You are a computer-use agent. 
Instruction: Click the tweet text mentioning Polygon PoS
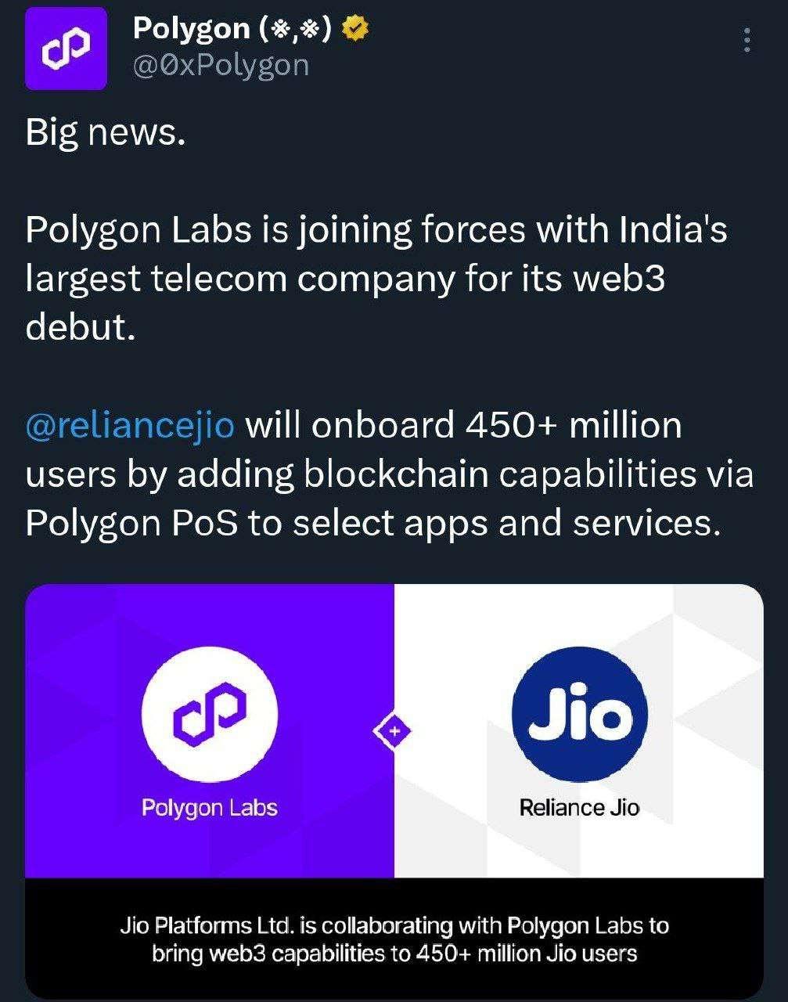coord(372,523)
